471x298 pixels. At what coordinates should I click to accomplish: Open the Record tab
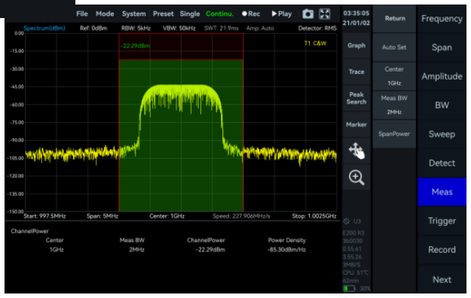point(442,250)
